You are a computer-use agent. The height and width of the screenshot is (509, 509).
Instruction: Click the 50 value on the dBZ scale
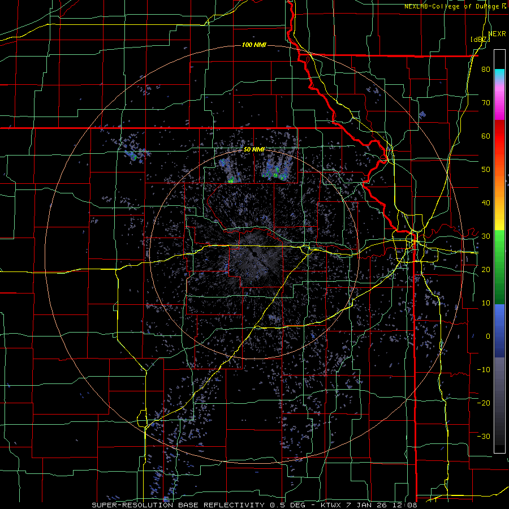pos(486,170)
